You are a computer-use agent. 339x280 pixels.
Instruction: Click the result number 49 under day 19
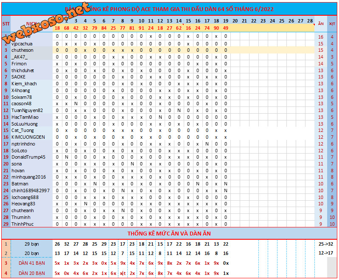pyautogui.click(x=225, y=28)
